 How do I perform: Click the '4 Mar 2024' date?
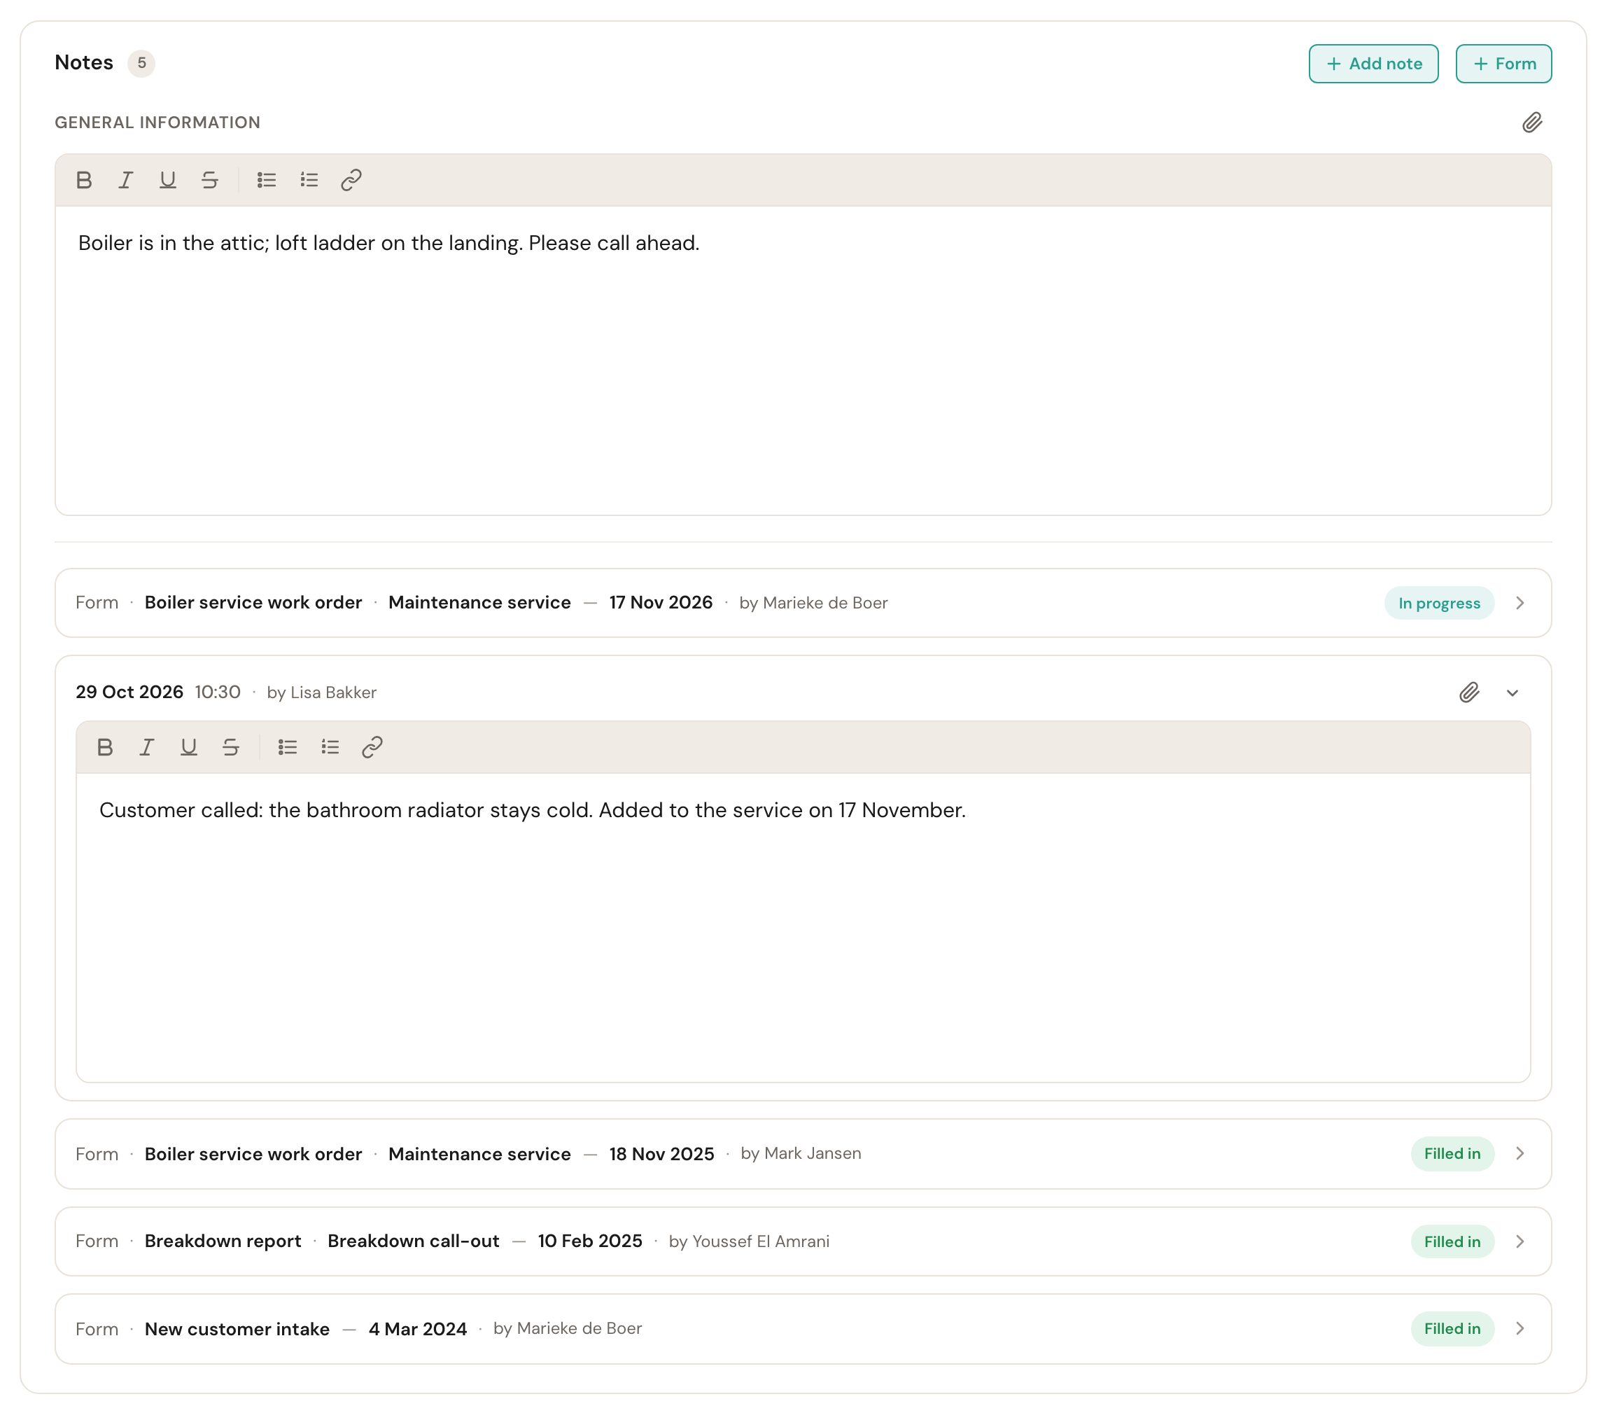click(417, 1329)
